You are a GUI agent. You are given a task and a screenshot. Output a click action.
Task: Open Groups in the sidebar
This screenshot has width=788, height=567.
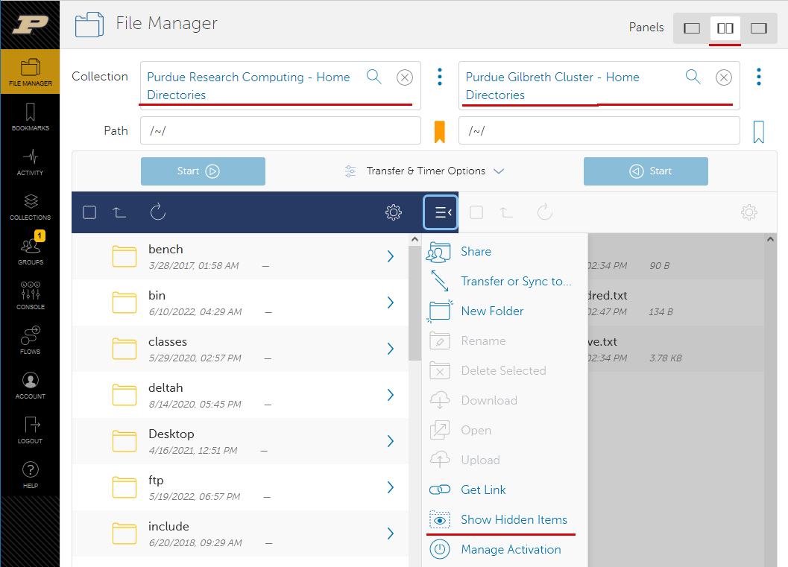[30, 250]
